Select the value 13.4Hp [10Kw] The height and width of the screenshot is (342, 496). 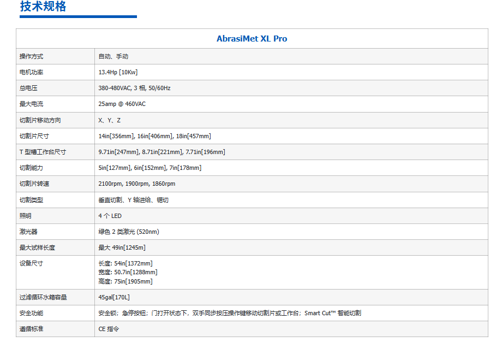click(118, 72)
